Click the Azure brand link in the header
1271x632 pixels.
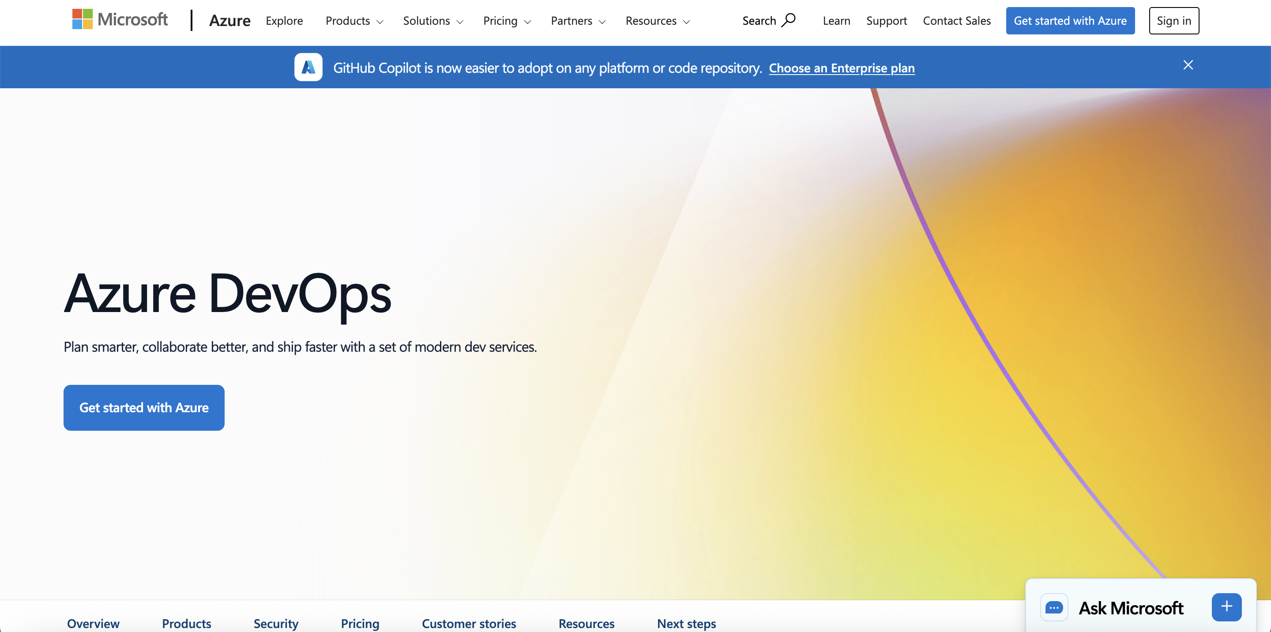229,21
